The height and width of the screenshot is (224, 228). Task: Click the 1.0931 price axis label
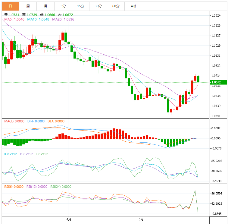[x=216, y=55]
